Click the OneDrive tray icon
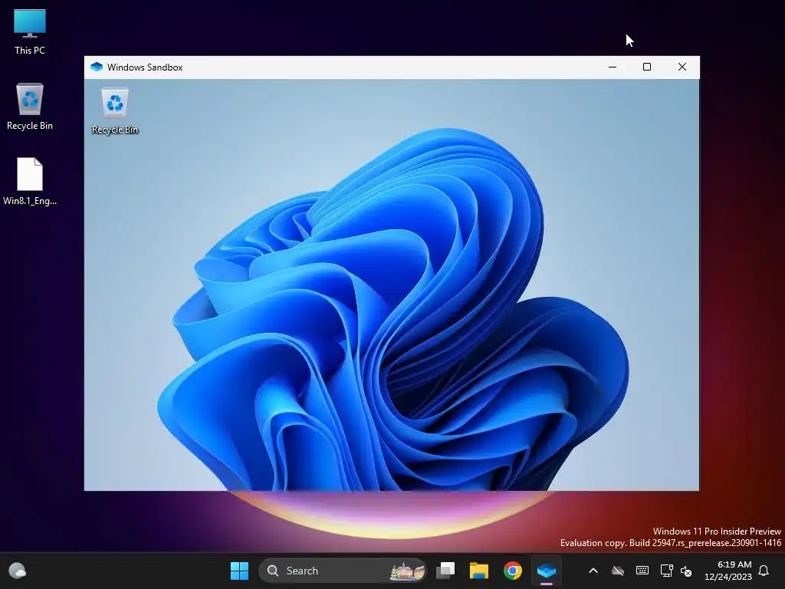Image resolution: width=785 pixels, height=589 pixels. click(x=618, y=571)
